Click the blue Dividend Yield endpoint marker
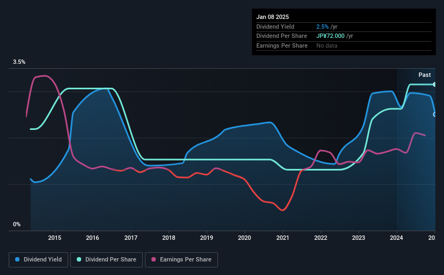444x275 pixels. coord(435,115)
